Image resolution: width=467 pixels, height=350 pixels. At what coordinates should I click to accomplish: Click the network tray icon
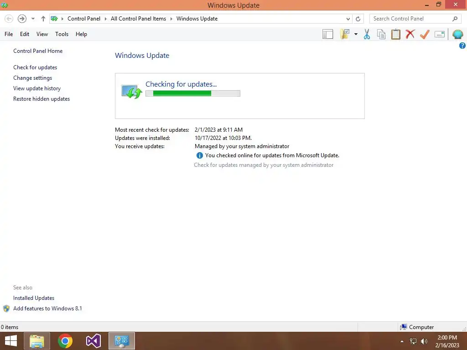point(413,341)
